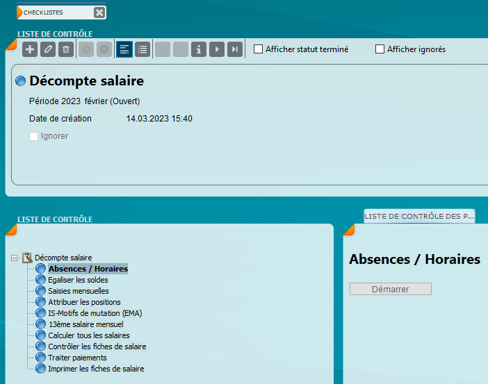Open LISTE DE CONTRÔLE DES P... tab
488x384 pixels.
[x=419, y=216]
